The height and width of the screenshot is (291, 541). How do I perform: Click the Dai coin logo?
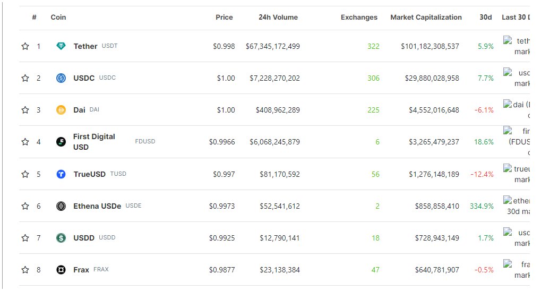click(61, 110)
